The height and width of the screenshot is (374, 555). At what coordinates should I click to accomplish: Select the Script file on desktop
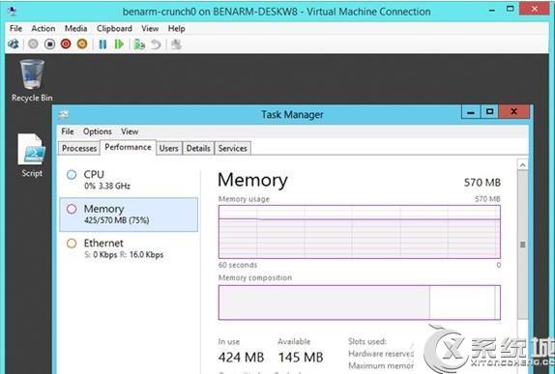click(x=32, y=155)
